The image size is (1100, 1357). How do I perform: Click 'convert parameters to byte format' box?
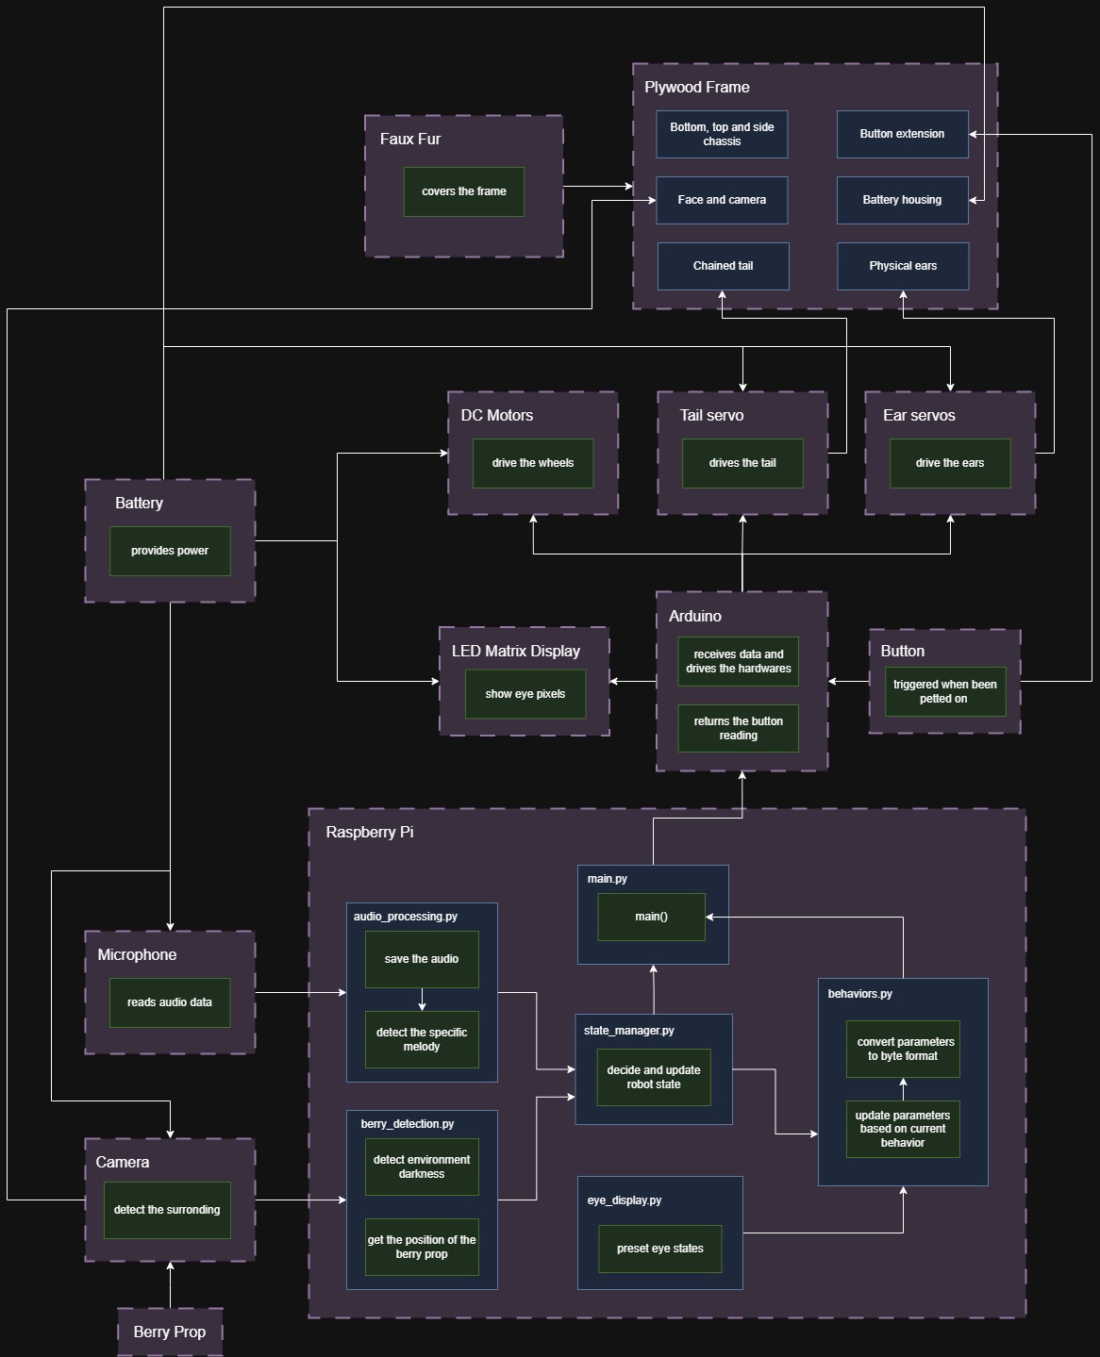point(903,1049)
